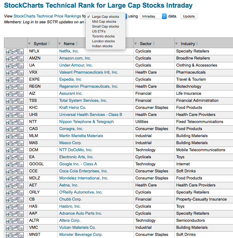This screenshot has width=233, height=238.
Task: Open Nippon Telephone & Telegraph link
Action: click(x=87, y=122)
